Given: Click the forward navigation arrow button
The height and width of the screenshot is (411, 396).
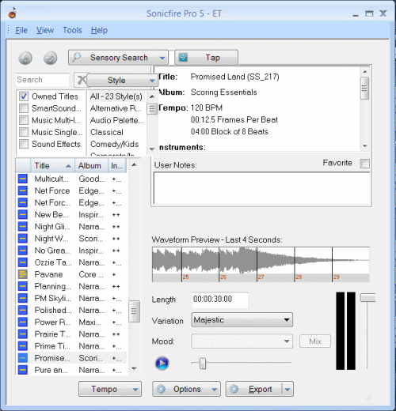Looking at the screenshot, I should pyautogui.click(x=50, y=58).
